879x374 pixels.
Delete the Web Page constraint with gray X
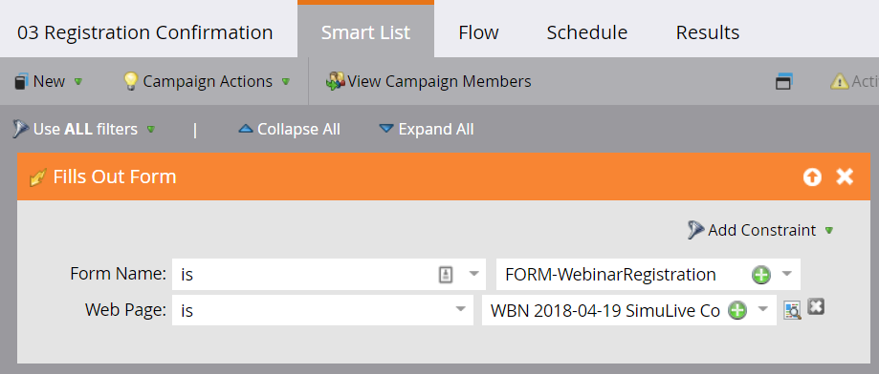tap(816, 306)
